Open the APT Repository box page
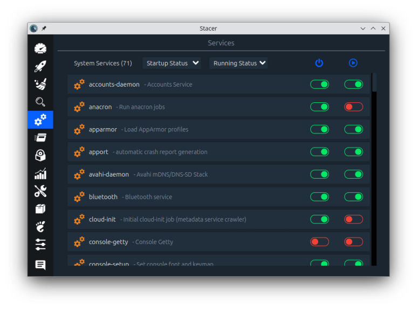417x309 pixels. pyautogui.click(x=40, y=209)
